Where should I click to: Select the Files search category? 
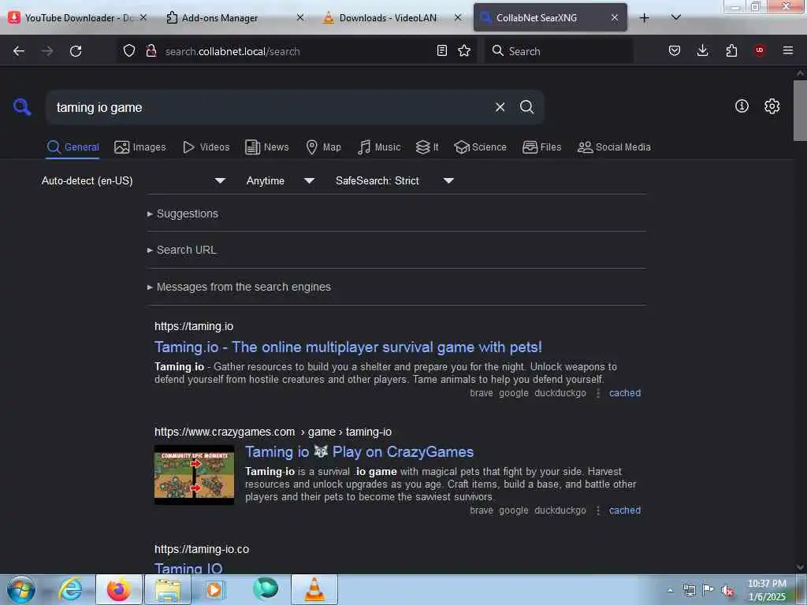coord(541,147)
